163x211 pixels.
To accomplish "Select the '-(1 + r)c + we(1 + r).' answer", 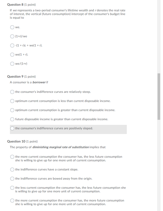I will click(12, 46).
